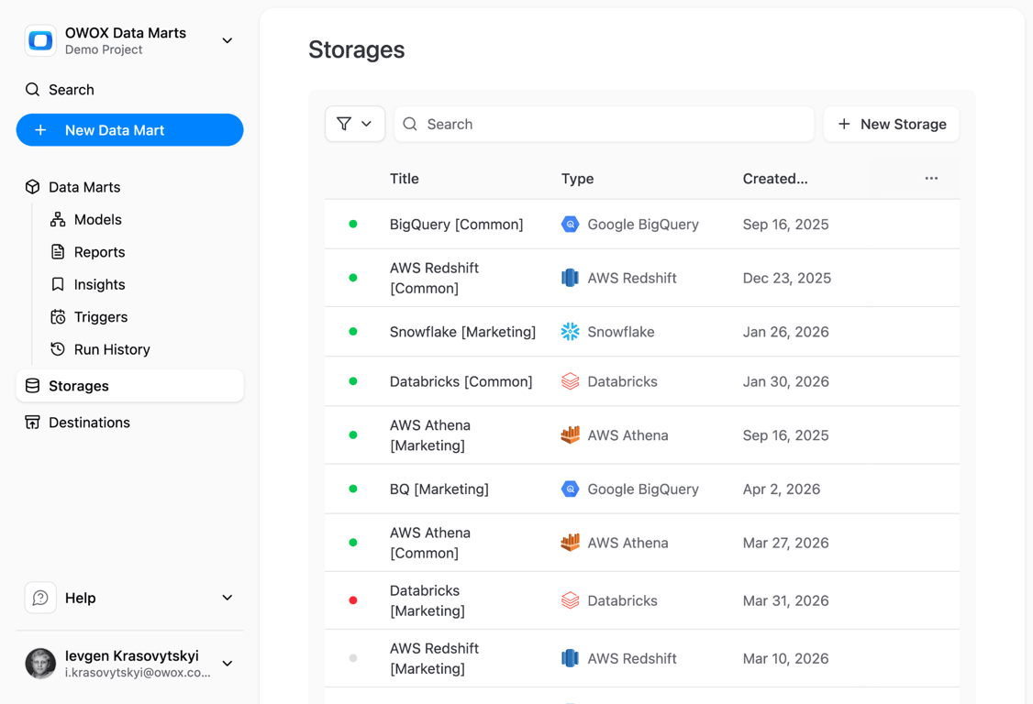The height and width of the screenshot is (704, 1033).
Task: Open the filter dropdown chevron
Action: (366, 124)
